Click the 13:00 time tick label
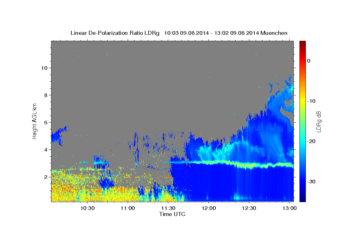The width and height of the screenshot is (363, 242). coord(289,208)
